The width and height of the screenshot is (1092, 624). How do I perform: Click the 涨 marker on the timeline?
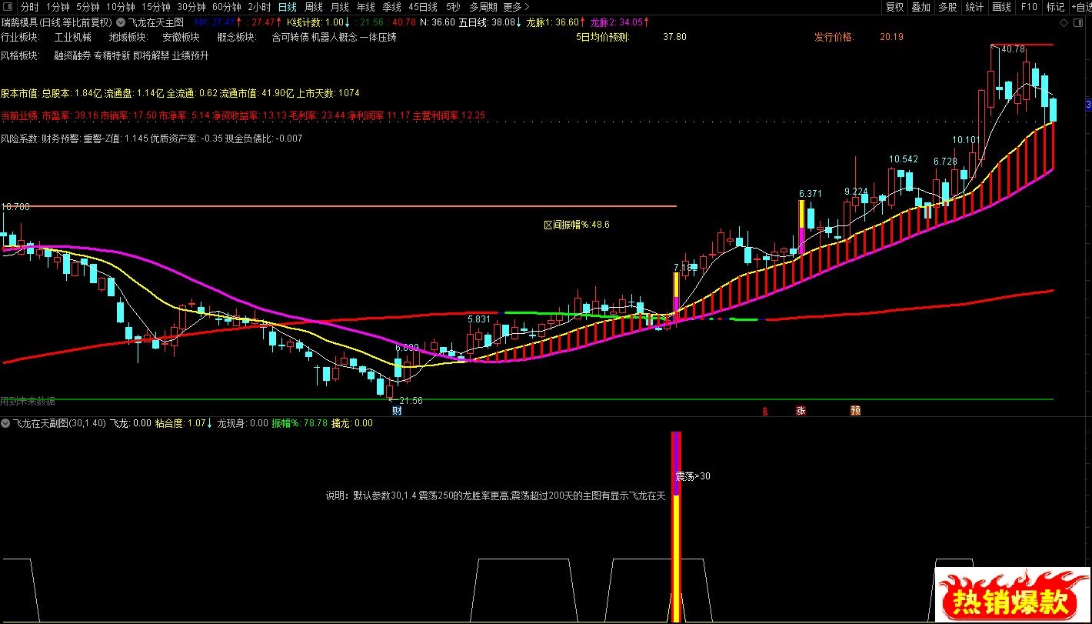pos(801,411)
